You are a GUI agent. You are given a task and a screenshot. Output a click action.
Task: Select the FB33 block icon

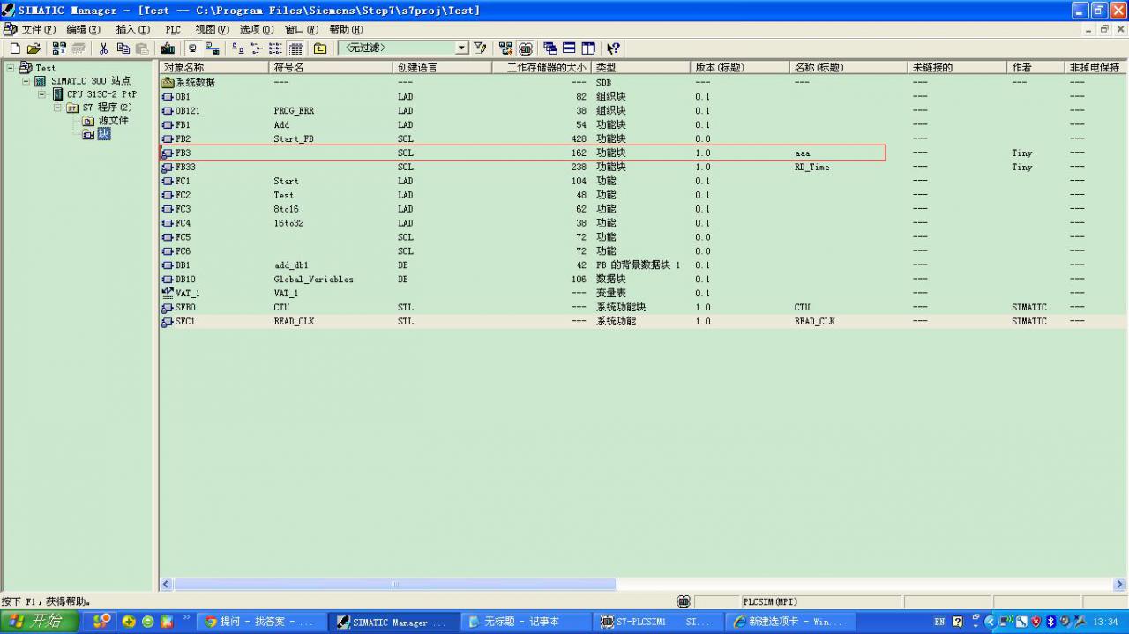(168, 167)
